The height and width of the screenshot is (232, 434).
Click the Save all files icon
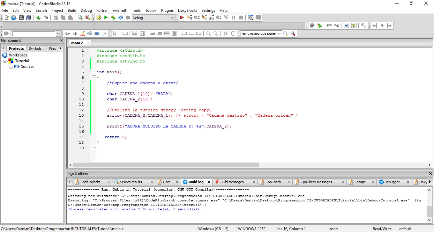[29, 18]
